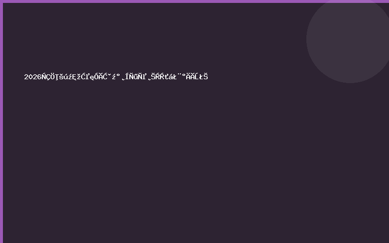Click the '2026' digits at the text start
The width and height of the screenshot is (389, 243).
tap(33, 77)
